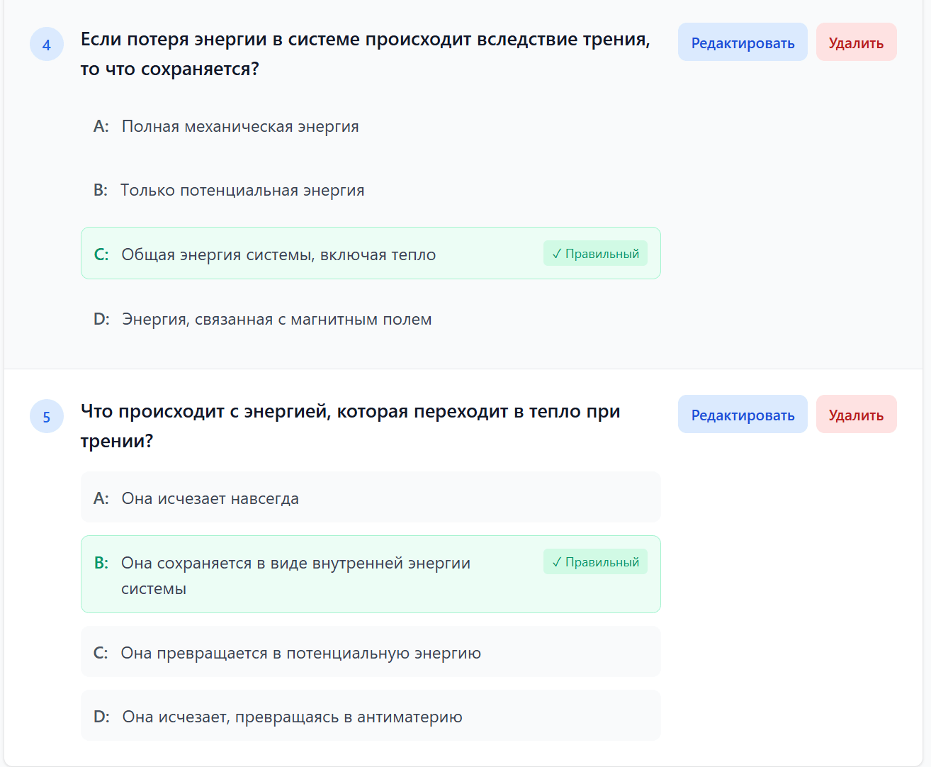931x767 pixels.
Task: Click the '✓ Правильный' badge in question 4
Action: pos(595,254)
